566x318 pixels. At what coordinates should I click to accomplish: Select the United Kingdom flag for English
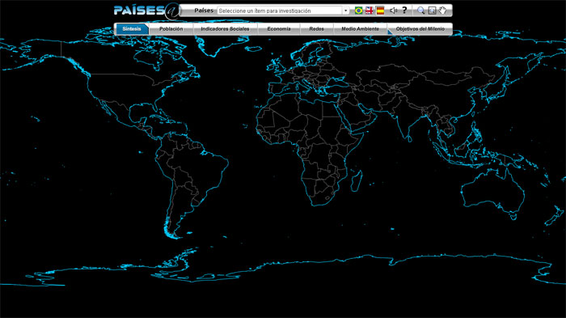pyautogui.click(x=370, y=11)
